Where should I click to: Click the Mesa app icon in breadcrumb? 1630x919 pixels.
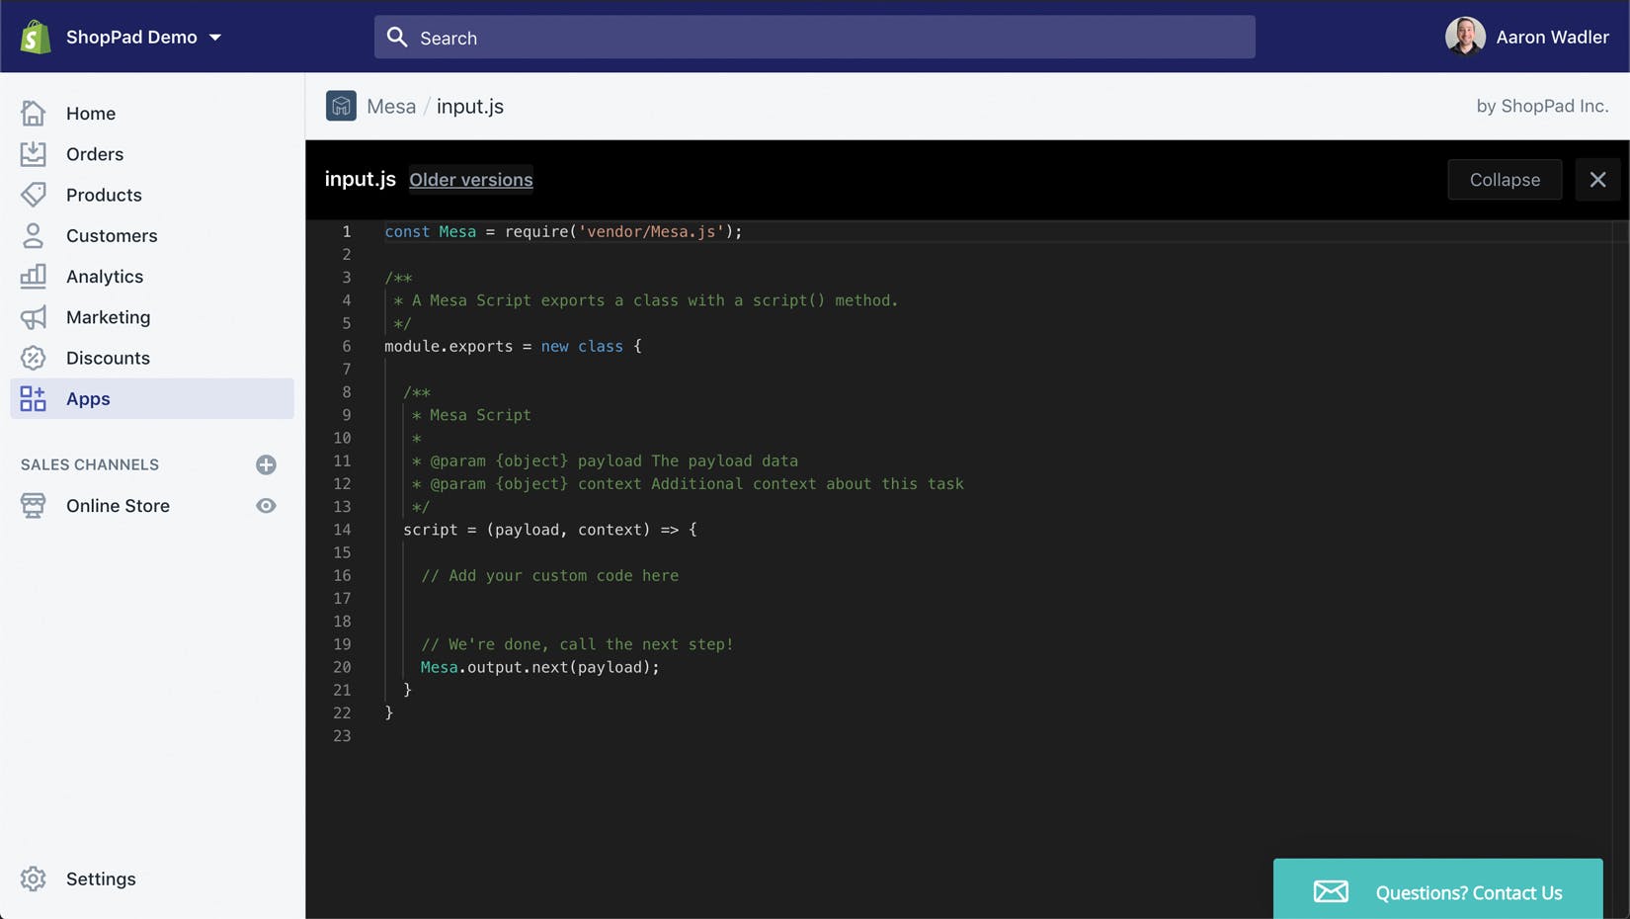tap(341, 106)
